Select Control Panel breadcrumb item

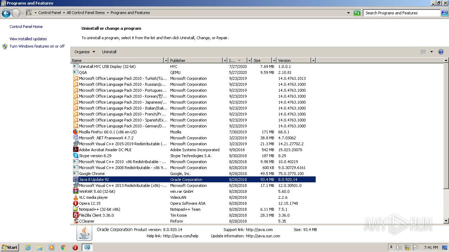[49, 13]
